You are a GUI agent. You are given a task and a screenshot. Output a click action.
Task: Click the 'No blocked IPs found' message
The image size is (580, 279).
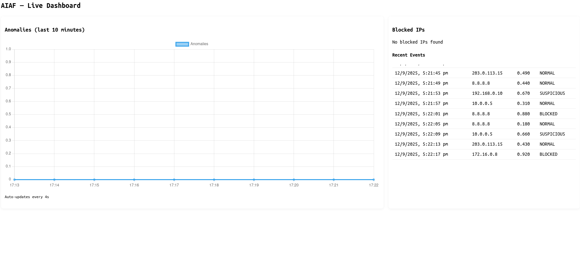click(417, 42)
